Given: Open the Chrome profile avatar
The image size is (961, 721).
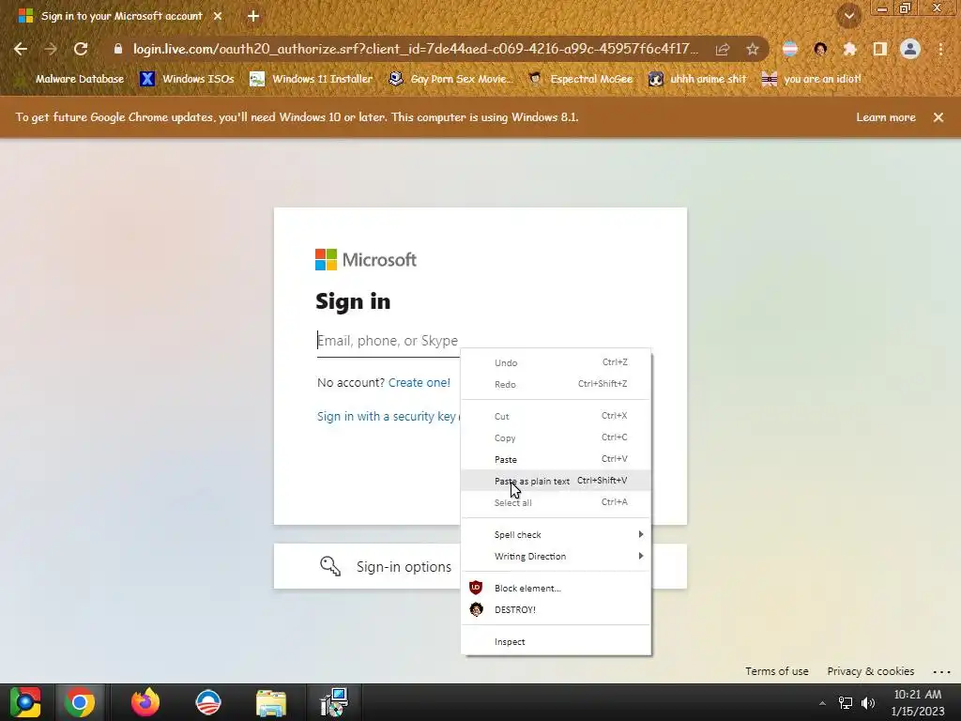Looking at the screenshot, I should pyautogui.click(x=910, y=49).
